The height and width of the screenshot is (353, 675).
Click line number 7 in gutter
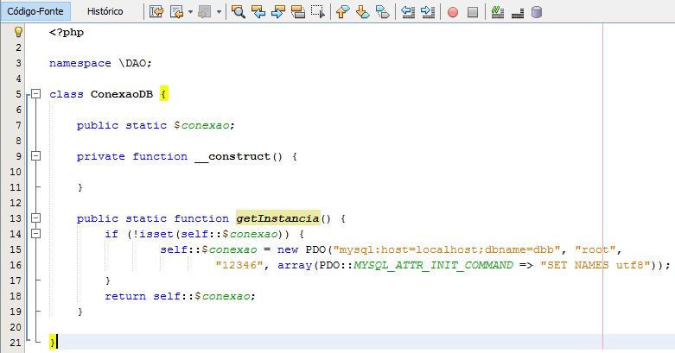pyautogui.click(x=18, y=125)
